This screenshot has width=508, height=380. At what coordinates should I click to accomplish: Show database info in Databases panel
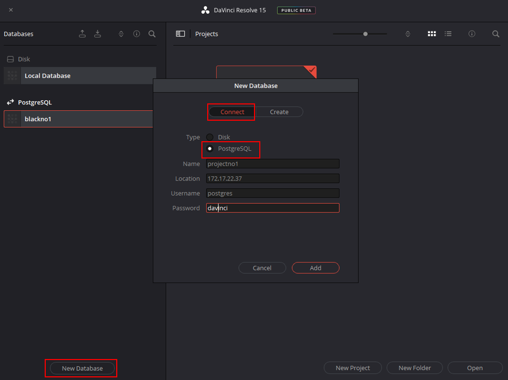[137, 34]
